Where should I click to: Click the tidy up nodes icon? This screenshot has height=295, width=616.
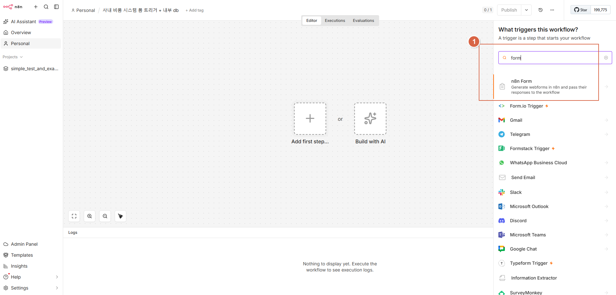coord(120,216)
